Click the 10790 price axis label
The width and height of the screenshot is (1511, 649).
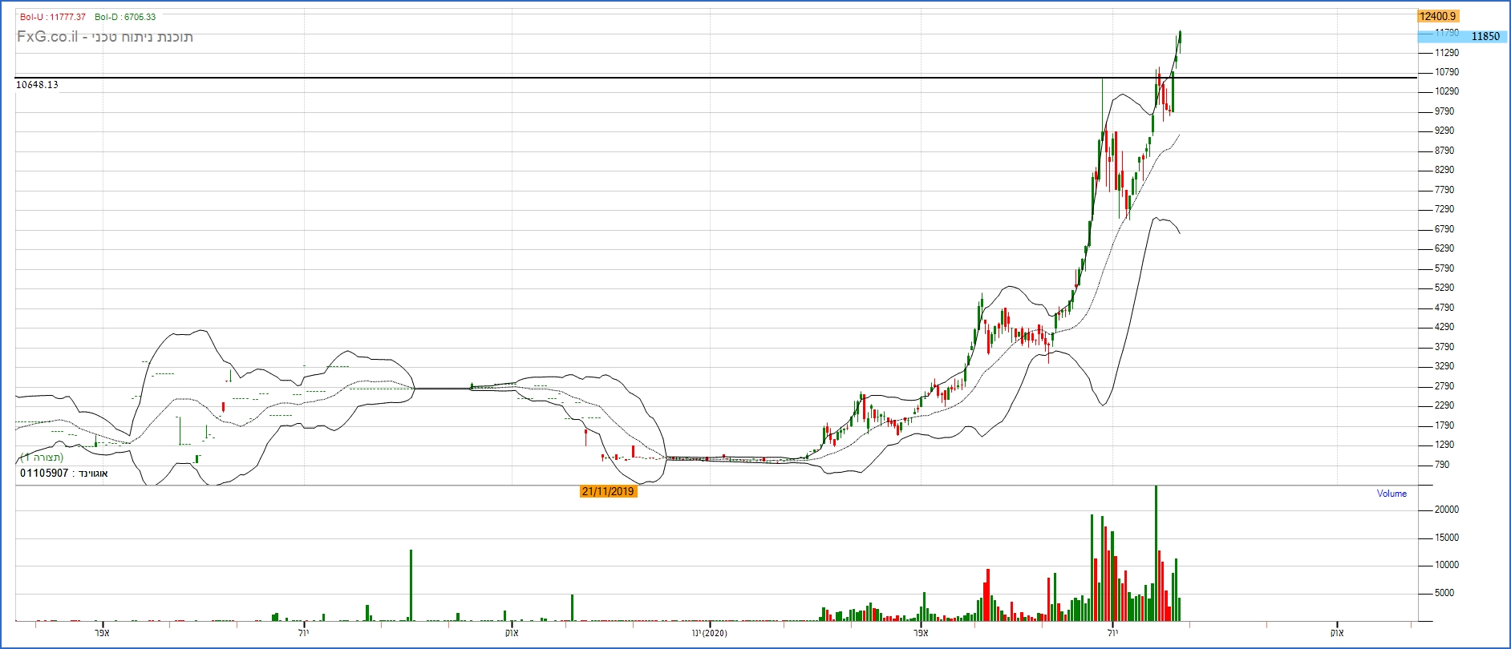(x=1447, y=72)
